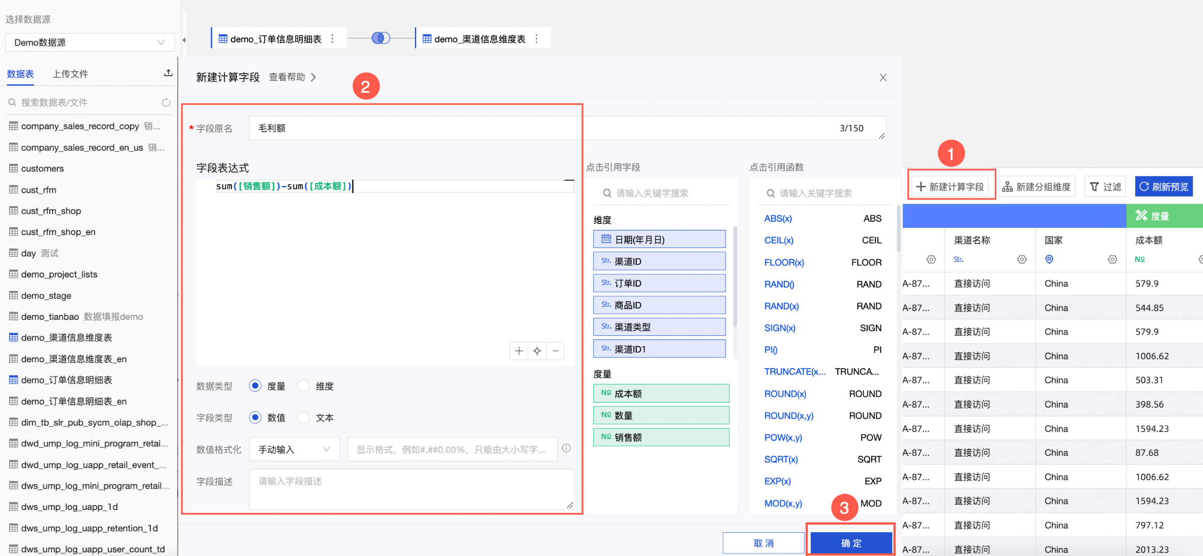
Task: Click the refresh icon in table search box
Action: pos(166,102)
